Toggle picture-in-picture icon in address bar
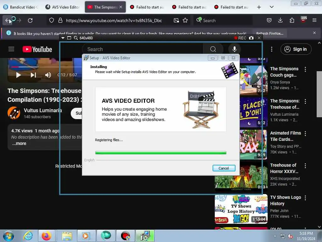322x242 pixels. [x=176, y=20]
